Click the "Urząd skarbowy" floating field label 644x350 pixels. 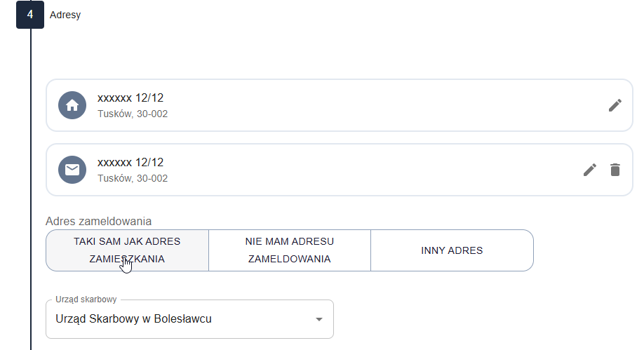86,300
